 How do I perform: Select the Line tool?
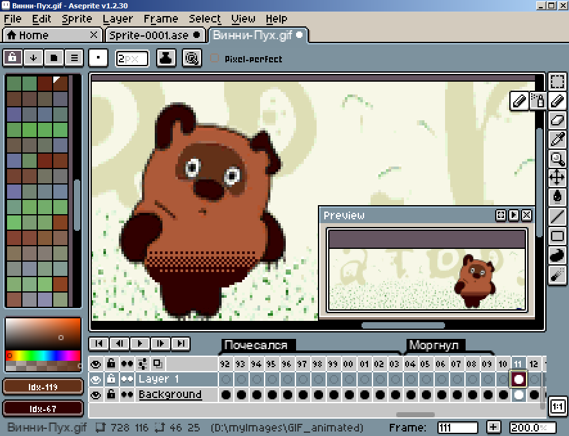[x=557, y=217]
